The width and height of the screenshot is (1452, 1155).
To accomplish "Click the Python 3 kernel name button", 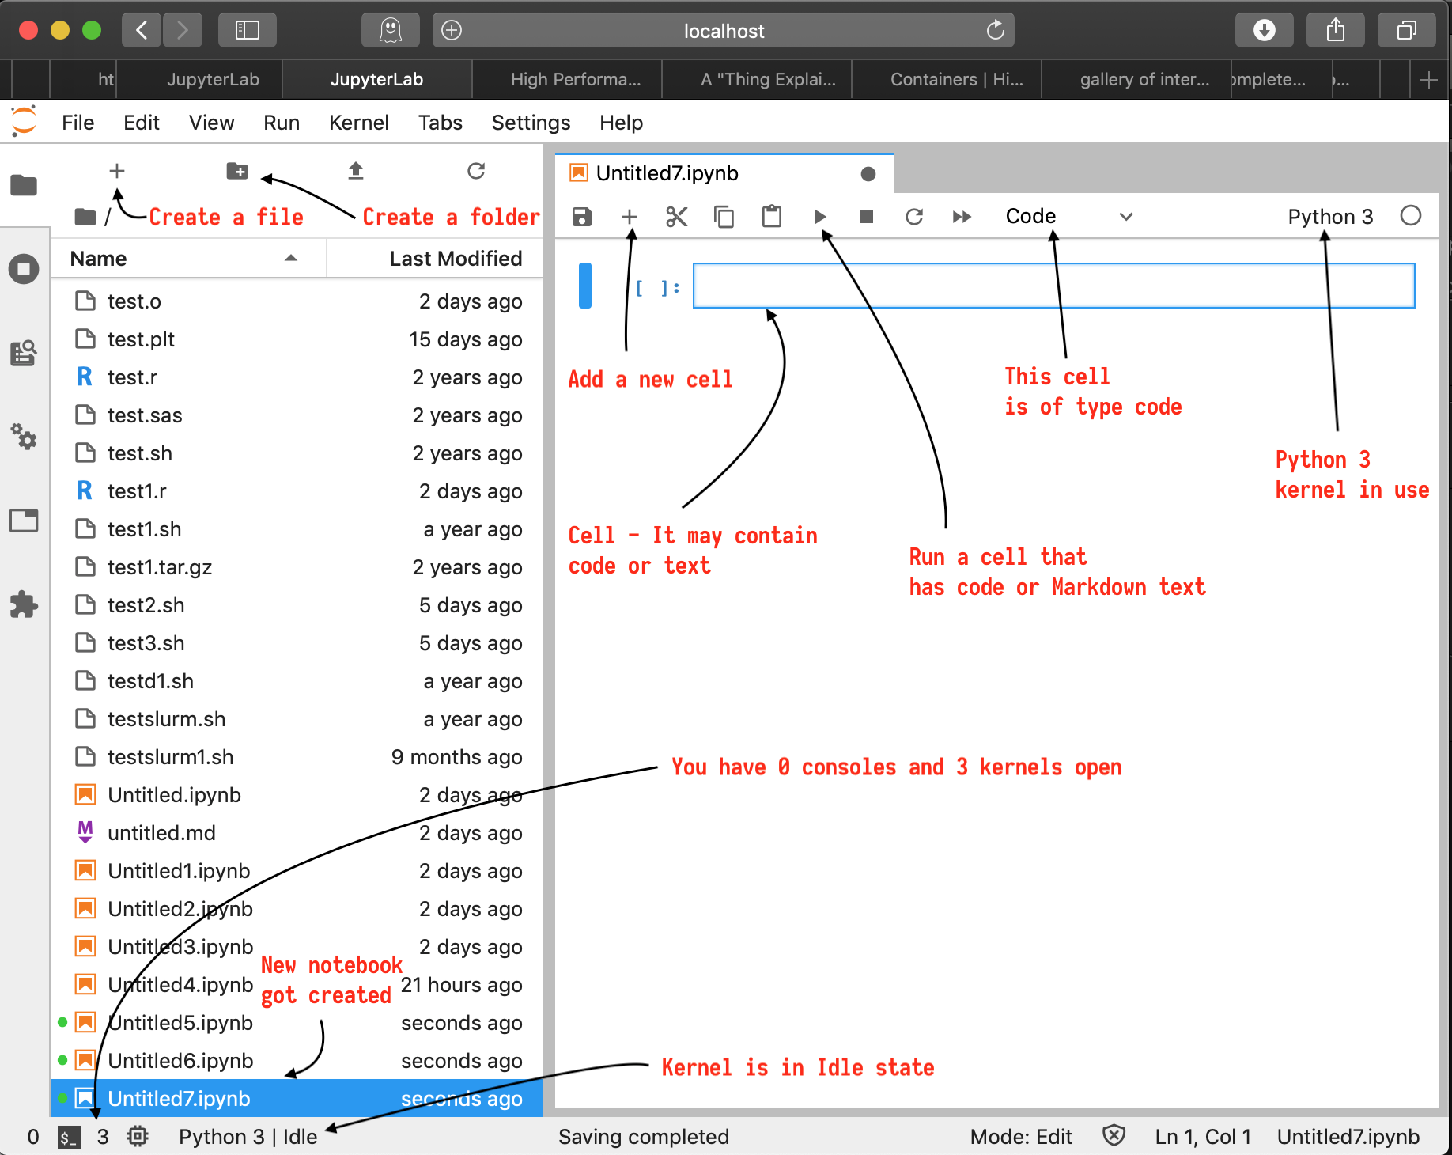I will [x=1329, y=217].
